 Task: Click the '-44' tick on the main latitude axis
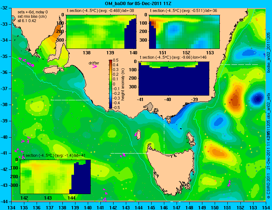point(4,202)
